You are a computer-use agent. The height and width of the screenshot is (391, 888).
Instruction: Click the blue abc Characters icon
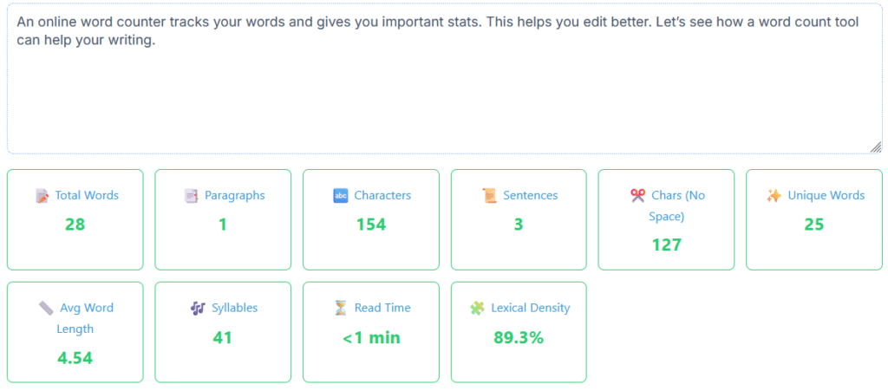340,196
